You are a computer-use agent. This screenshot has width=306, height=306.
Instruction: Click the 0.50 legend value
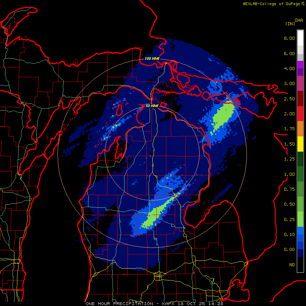click(x=289, y=204)
